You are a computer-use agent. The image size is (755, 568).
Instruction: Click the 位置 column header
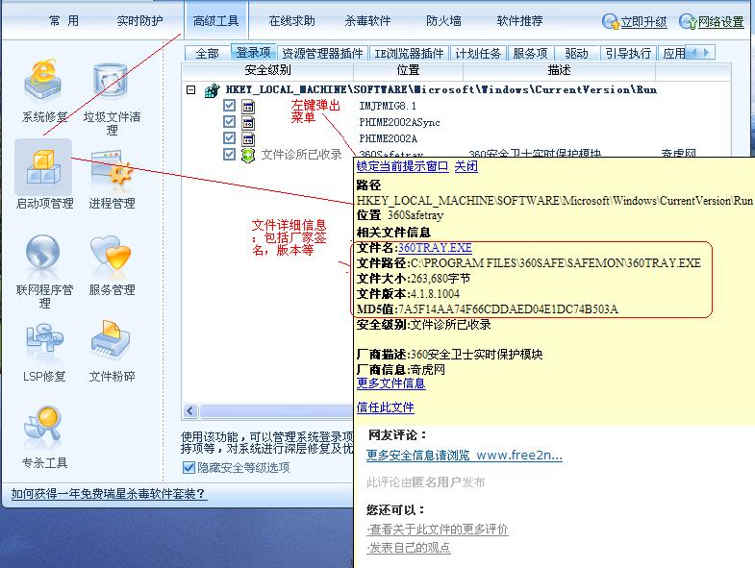click(x=409, y=70)
